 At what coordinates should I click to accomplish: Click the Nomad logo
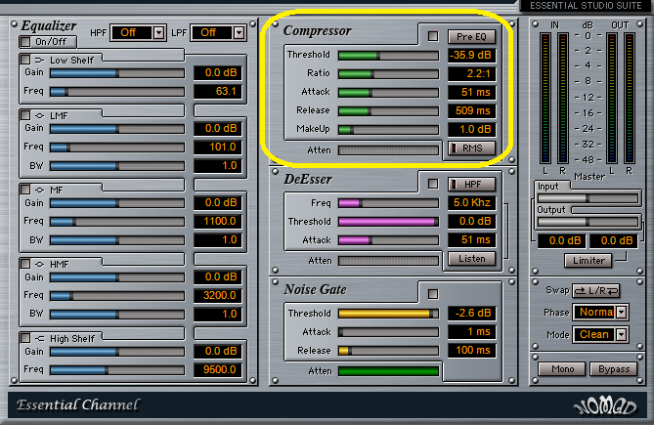tap(605, 407)
